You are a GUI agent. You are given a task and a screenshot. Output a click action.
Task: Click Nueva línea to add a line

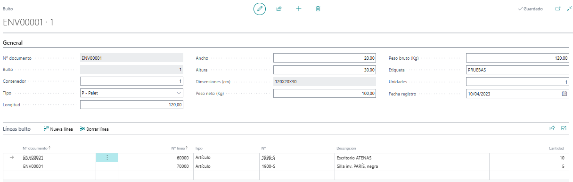point(58,129)
